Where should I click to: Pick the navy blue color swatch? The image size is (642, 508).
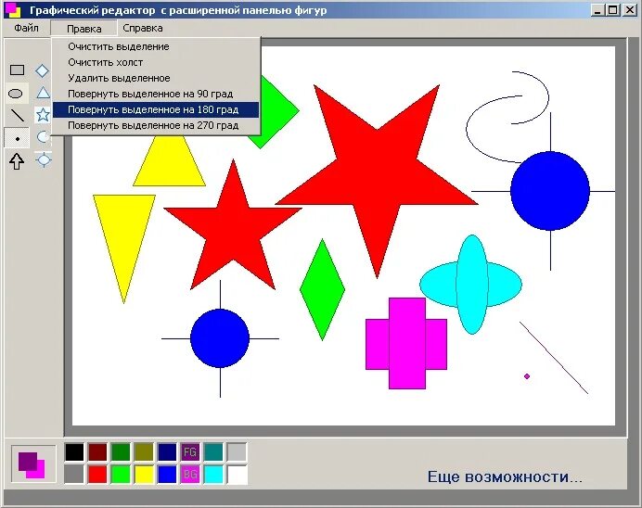[167, 452]
